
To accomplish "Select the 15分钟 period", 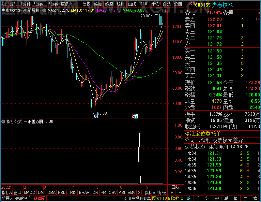I will coord(52,4).
